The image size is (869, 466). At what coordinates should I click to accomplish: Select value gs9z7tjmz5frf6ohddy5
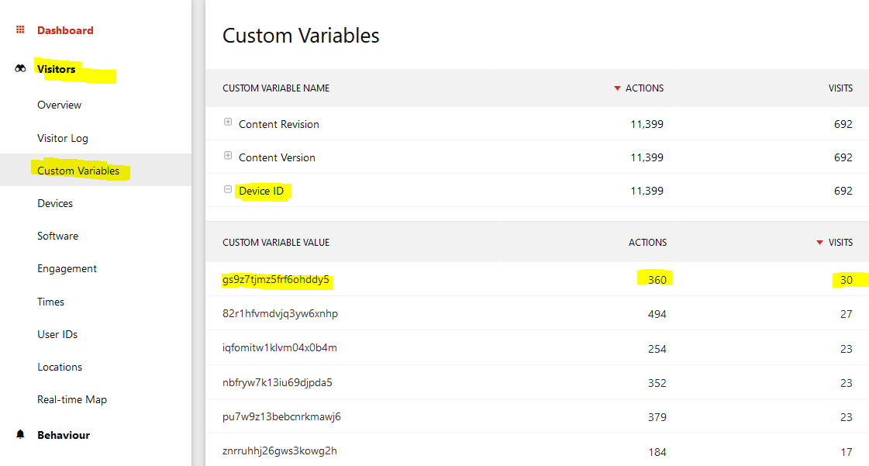(275, 280)
